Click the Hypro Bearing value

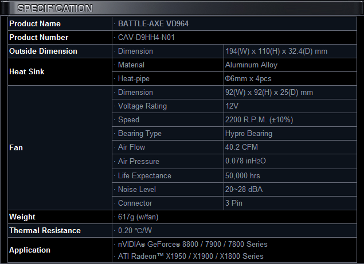[249, 134]
